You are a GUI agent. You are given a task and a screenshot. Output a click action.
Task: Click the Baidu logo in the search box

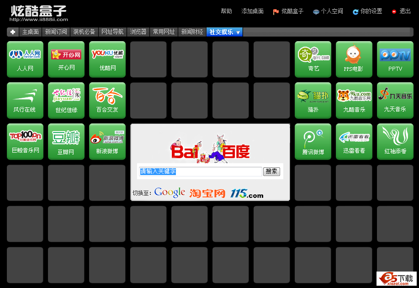(x=210, y=149)
